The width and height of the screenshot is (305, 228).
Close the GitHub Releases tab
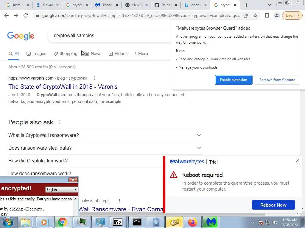click(x=176, y=5)
